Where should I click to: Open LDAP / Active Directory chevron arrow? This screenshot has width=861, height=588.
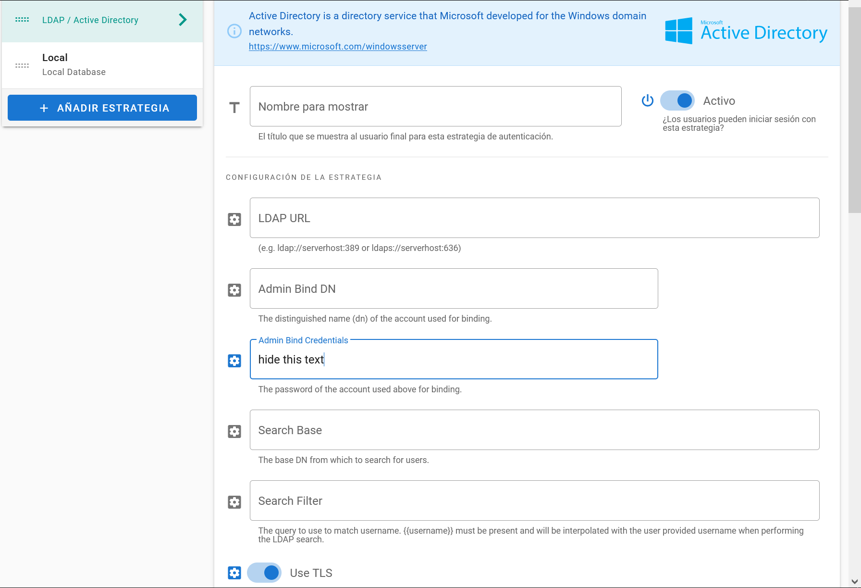183,20
